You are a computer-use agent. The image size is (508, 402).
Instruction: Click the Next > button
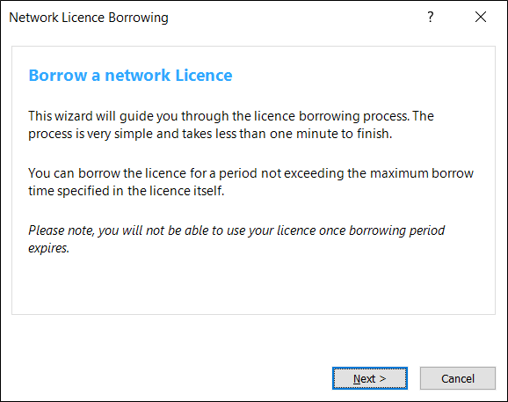tap(370, 378)
